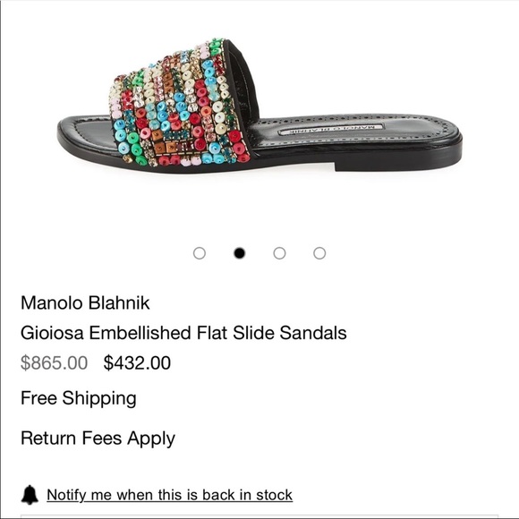Click the original price $865.00
Image resolution: width=519 pixels, height=519 pixels.
coord(55,362)
